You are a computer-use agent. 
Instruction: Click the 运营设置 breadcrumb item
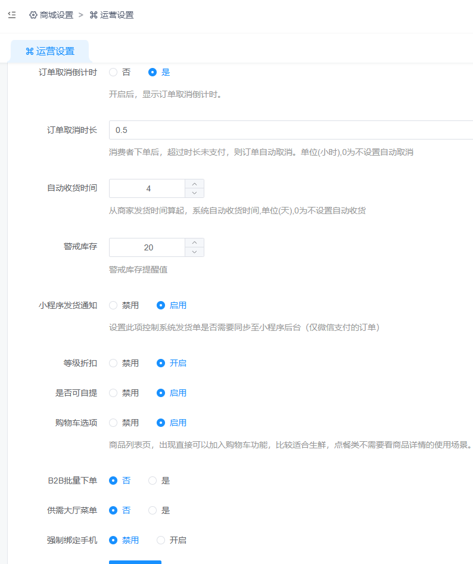(x=111, y=15)
